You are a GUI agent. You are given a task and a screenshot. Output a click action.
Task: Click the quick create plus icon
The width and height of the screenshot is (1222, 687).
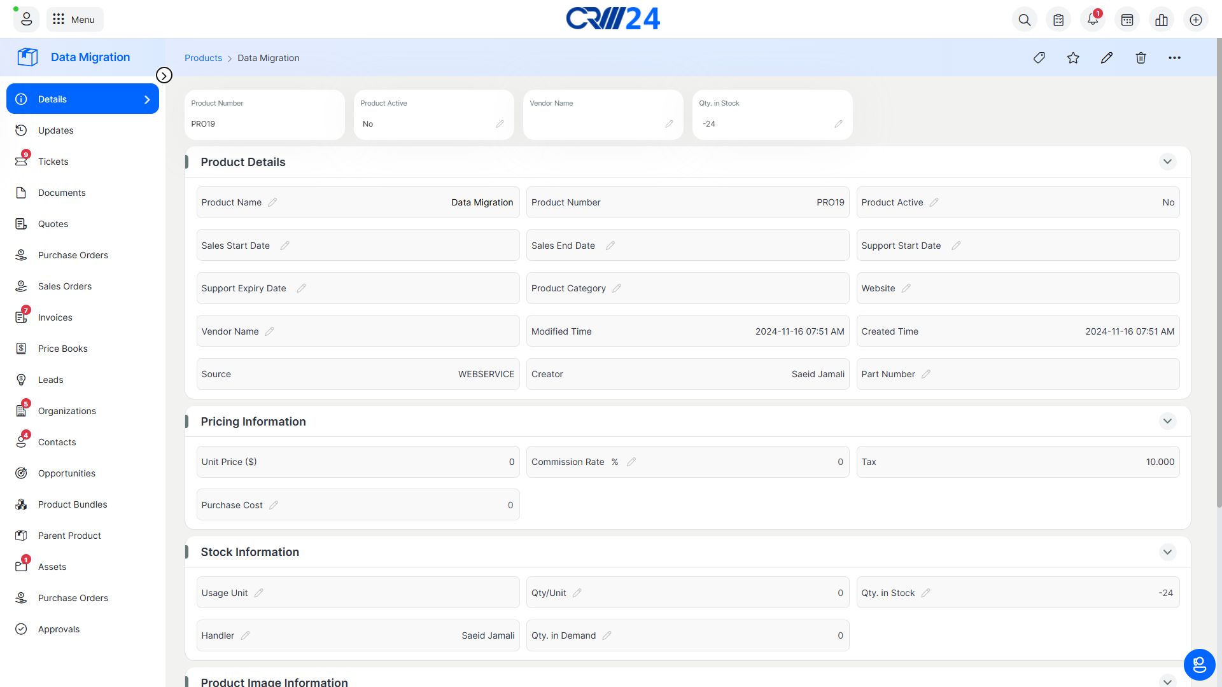(x=1196, y=20)
